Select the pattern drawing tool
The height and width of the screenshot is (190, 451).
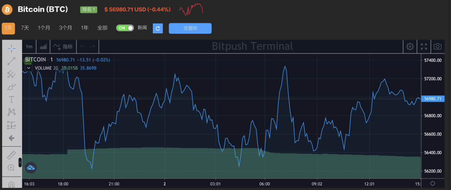coord(12,112)
